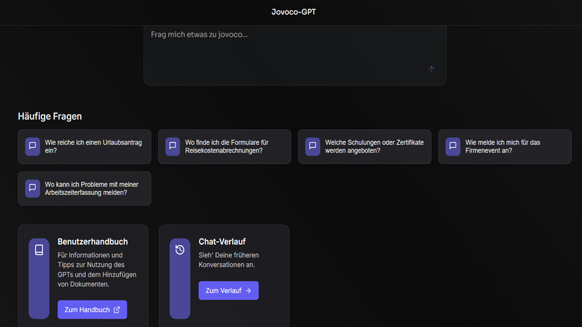Open the Zum Verlauf button
Screen dimensions: 582x327
click(228, 291)
